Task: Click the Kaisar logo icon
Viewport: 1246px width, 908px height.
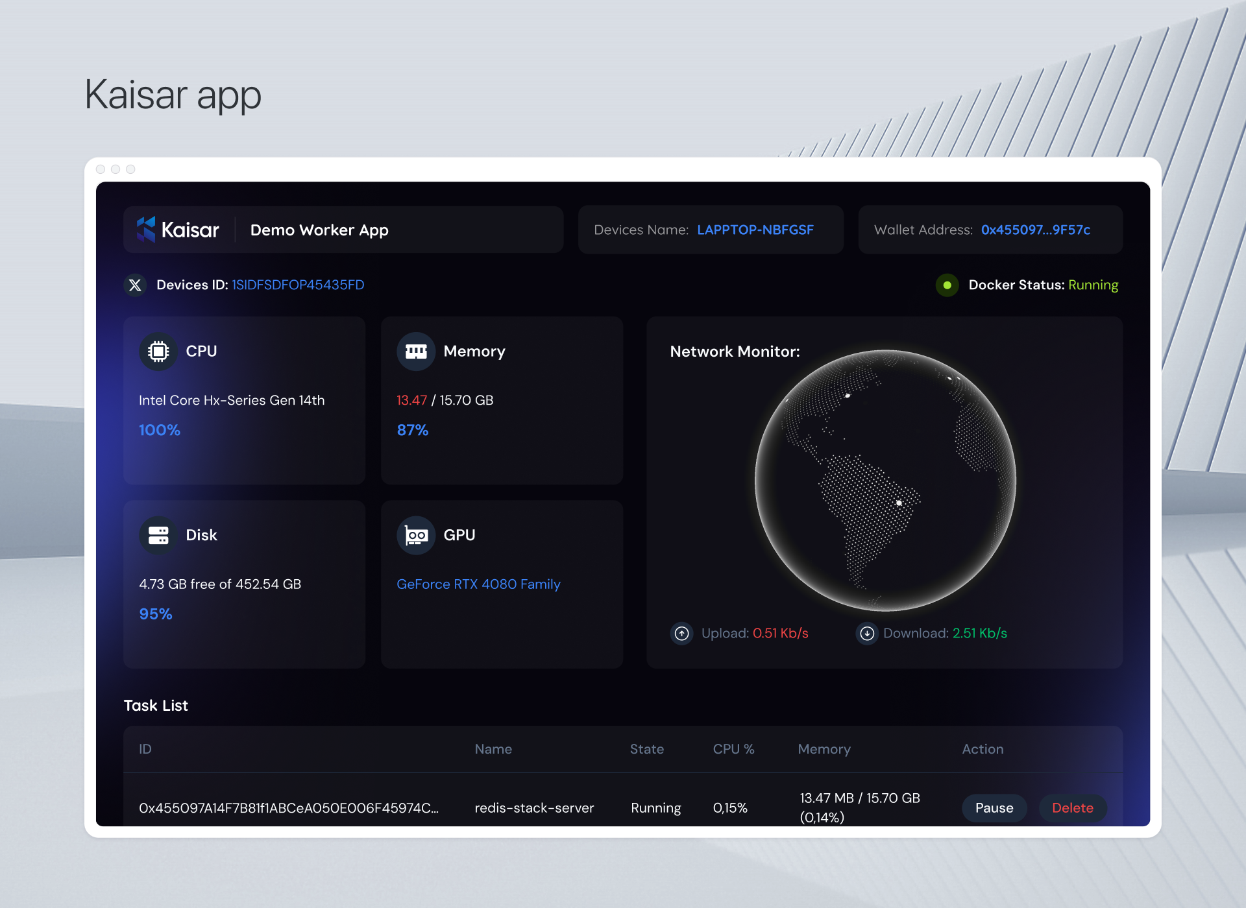Action: 146,230
